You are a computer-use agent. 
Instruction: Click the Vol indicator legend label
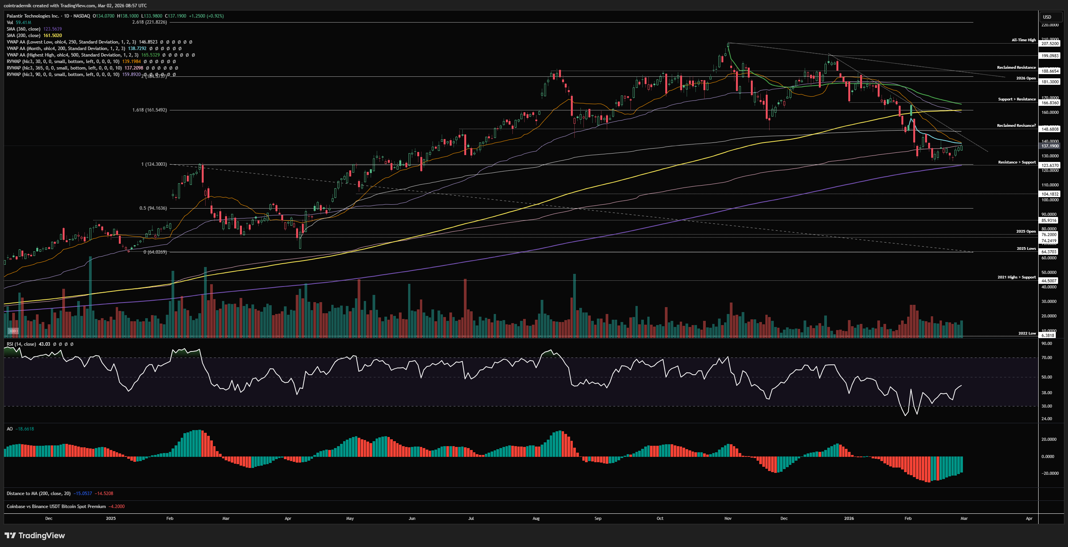tap(10, 23)
